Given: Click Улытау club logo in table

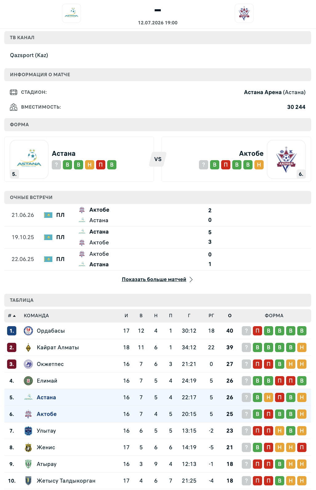Looking at the screenshot, I should tap(28, 431).
